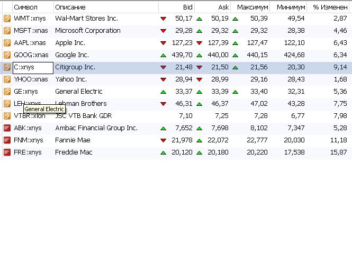This screenshot has height=271, width=352.
Task: Sort by the Максимум column header
Action: coord(250,7)
